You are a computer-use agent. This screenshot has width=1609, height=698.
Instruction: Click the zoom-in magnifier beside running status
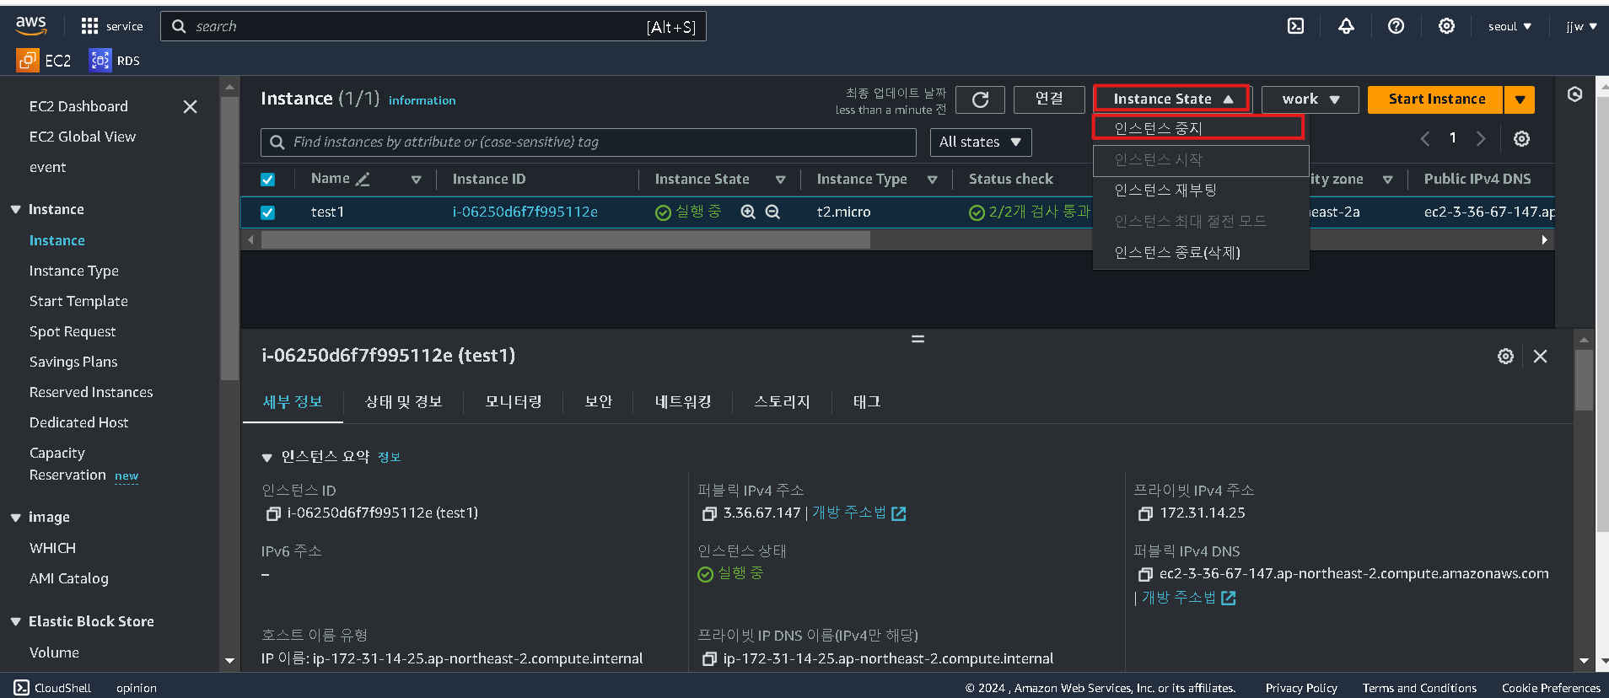click(747, 212)
